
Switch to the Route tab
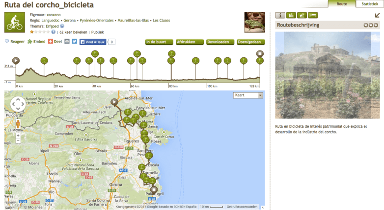(342, 4)
